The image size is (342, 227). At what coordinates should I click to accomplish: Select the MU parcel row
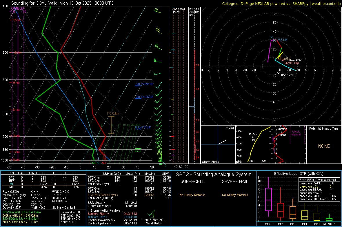pos(43,187)
